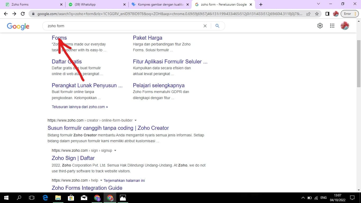
Task: Open the 'Zoho Sign | Daftar' result
Action: coord(73,158)
